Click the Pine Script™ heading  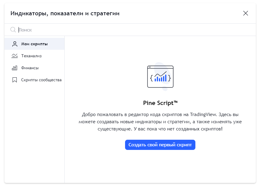(160, 103)
